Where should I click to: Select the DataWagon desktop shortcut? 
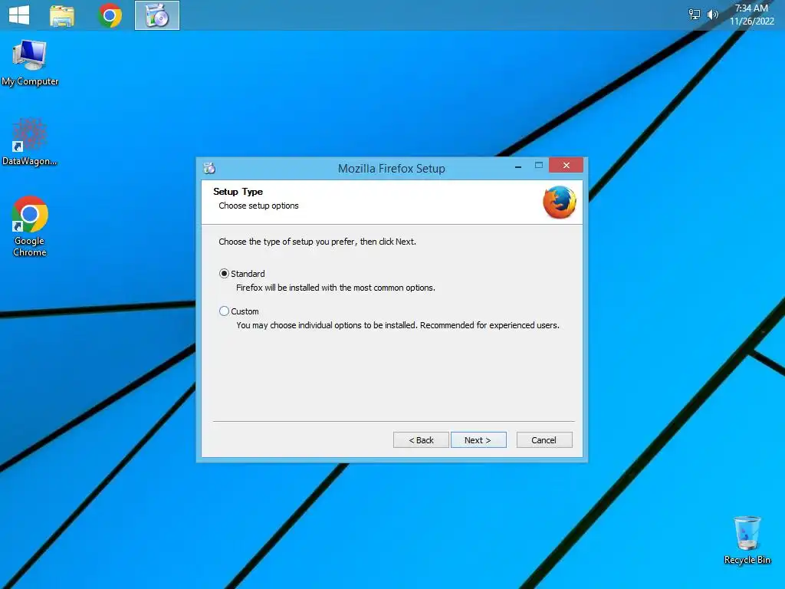point(30,142)
